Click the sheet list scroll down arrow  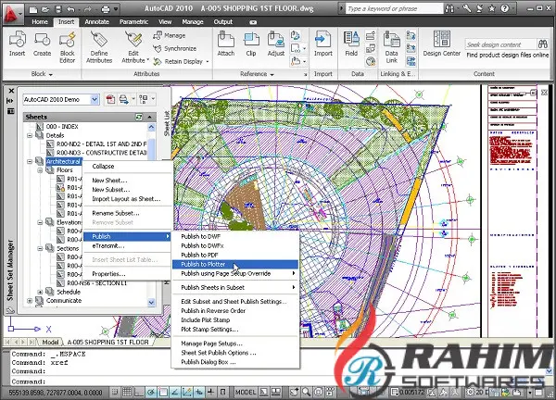tap(151, 302)
